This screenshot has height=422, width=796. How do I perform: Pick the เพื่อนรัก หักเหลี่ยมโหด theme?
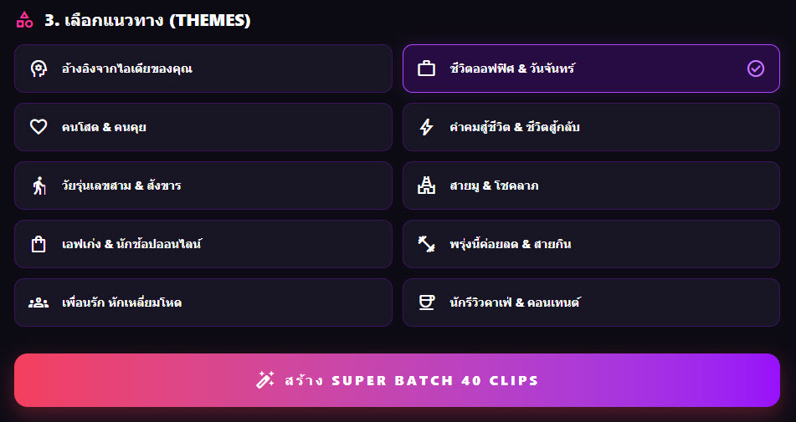click(x=203, y=303)
